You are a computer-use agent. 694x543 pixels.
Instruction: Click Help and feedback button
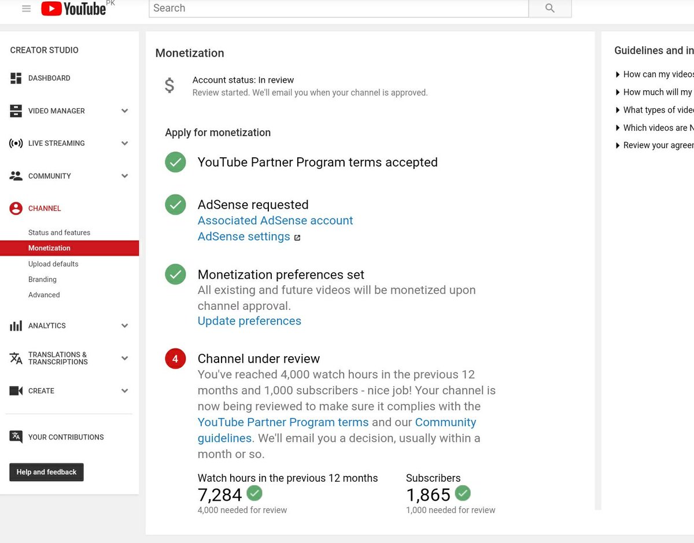click(x=47, y=472)
